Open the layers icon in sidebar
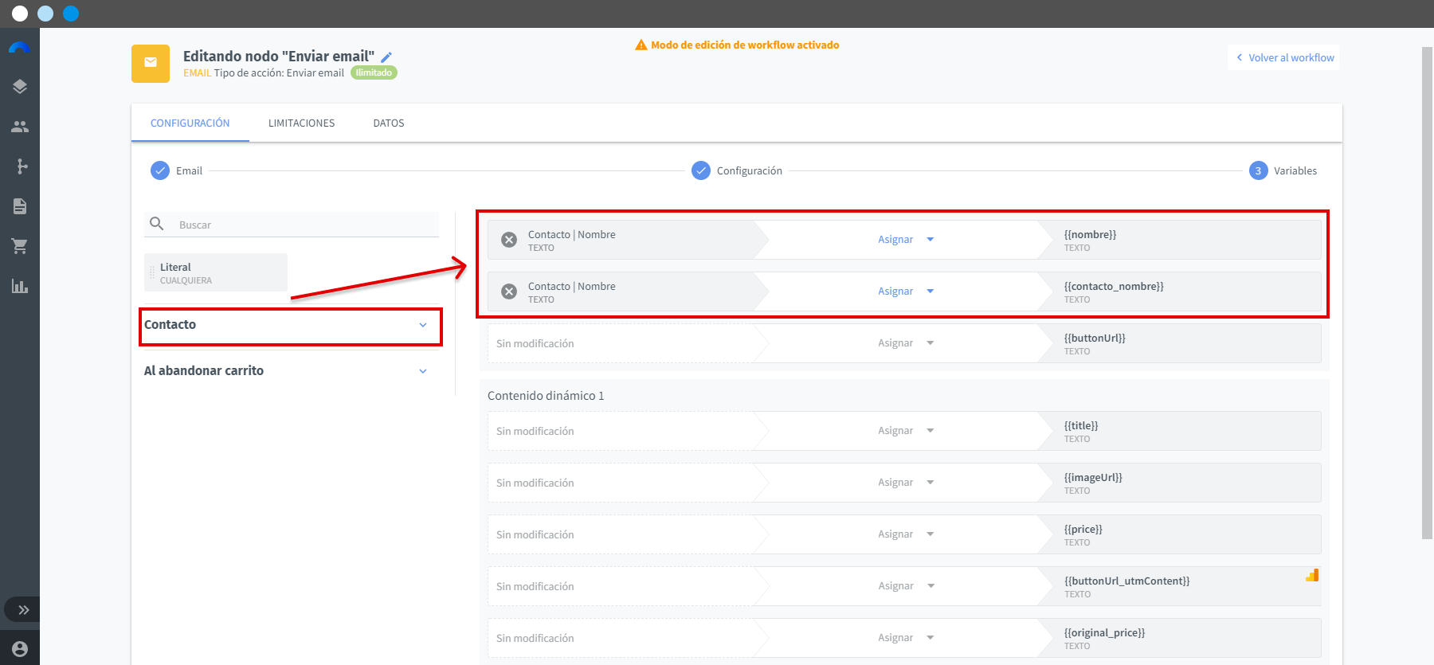This screenshot has width=1434, height=665. [20, 87]
